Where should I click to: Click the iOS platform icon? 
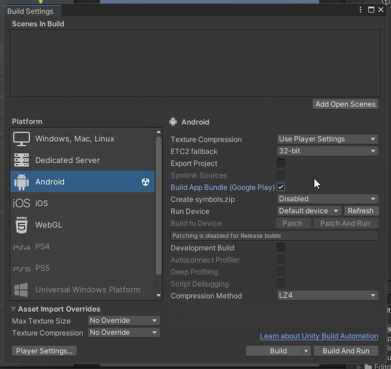[x=22, y=204]
